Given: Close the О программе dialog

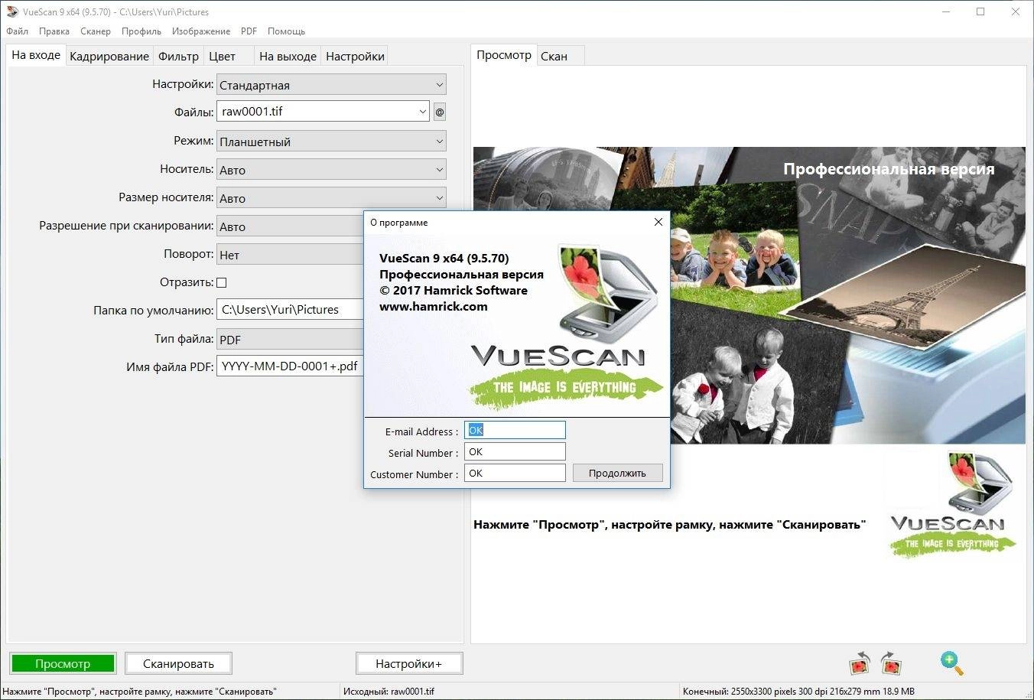Looking at the screenshot, I should [658, 222].
